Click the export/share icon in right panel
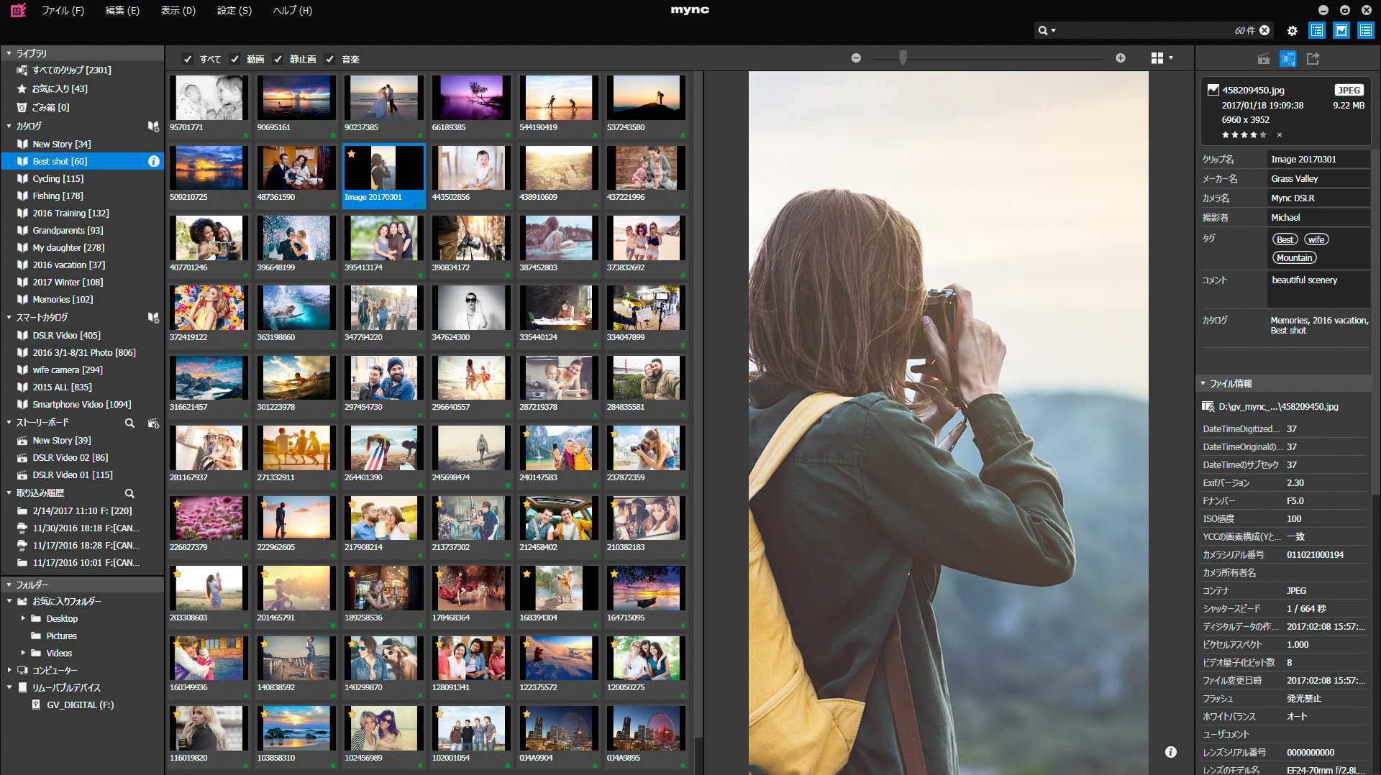This screenshot has width=1381, height=775. (1313, 59)
